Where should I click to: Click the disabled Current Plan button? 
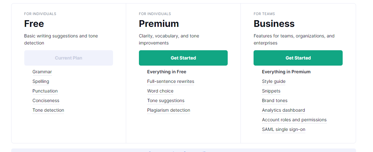68,58
